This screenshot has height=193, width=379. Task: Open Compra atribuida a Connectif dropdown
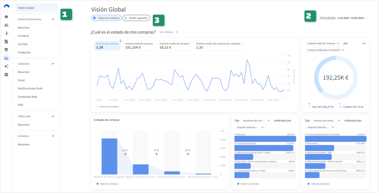[326, 50]
